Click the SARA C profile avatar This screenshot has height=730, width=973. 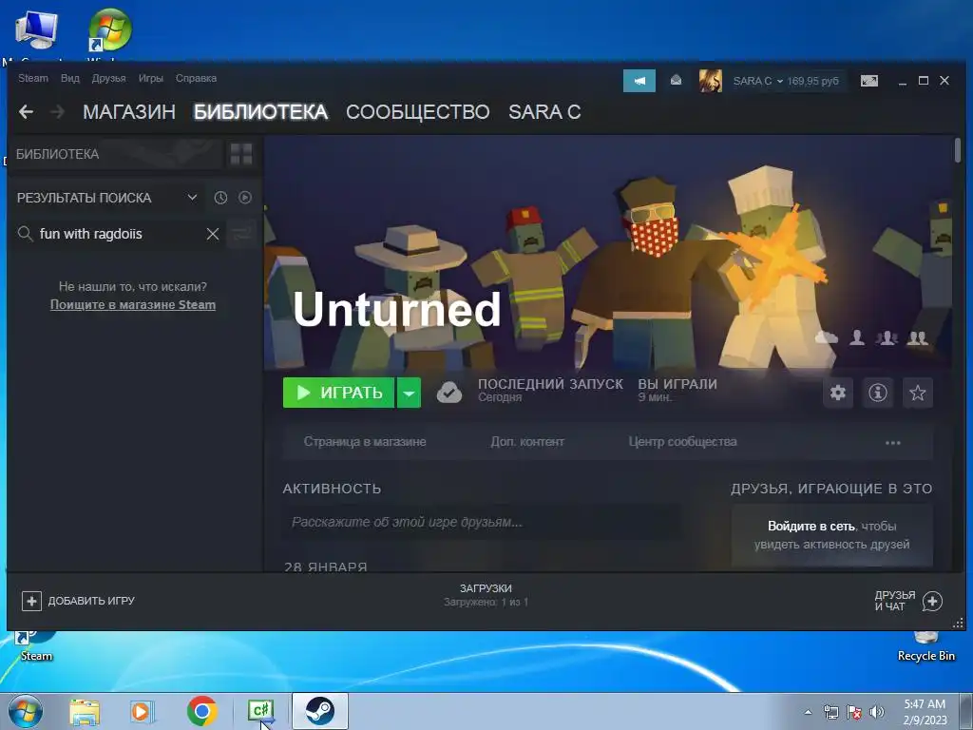pyautogui.click(x=711, y=81)
